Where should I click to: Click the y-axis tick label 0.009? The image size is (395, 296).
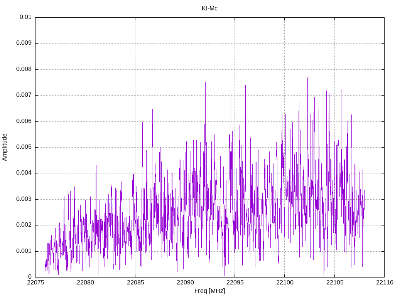click(x=24, y=43)
